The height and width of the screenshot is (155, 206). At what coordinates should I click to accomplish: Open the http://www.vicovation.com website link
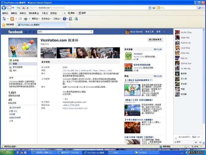point(75,108)
